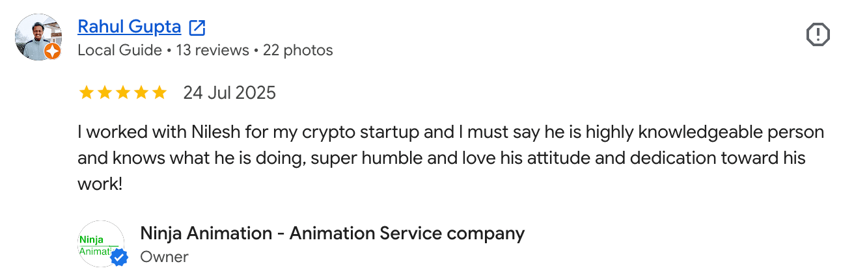The height and width of the screenshot is (277, 854).
Task: Click the 22 photos count
Action: 297,50
